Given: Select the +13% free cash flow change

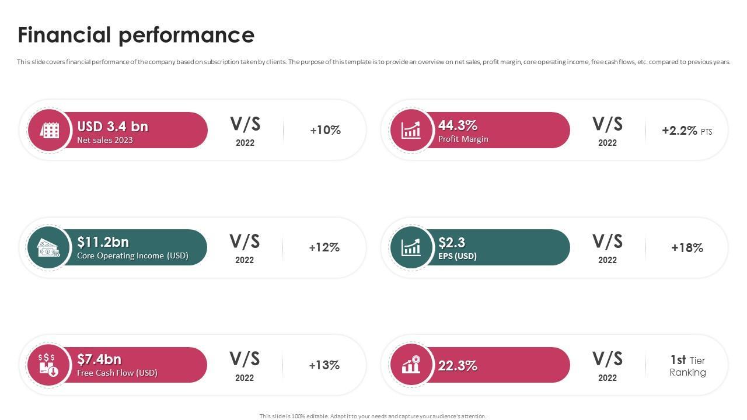Looking at the screenshot, I should [324, 365].
